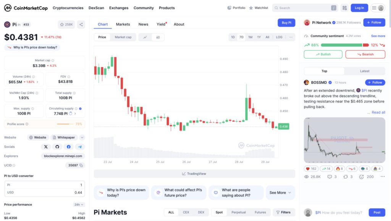Click the Profile score progress bar

pyautogui.click(x=65, y=124)
